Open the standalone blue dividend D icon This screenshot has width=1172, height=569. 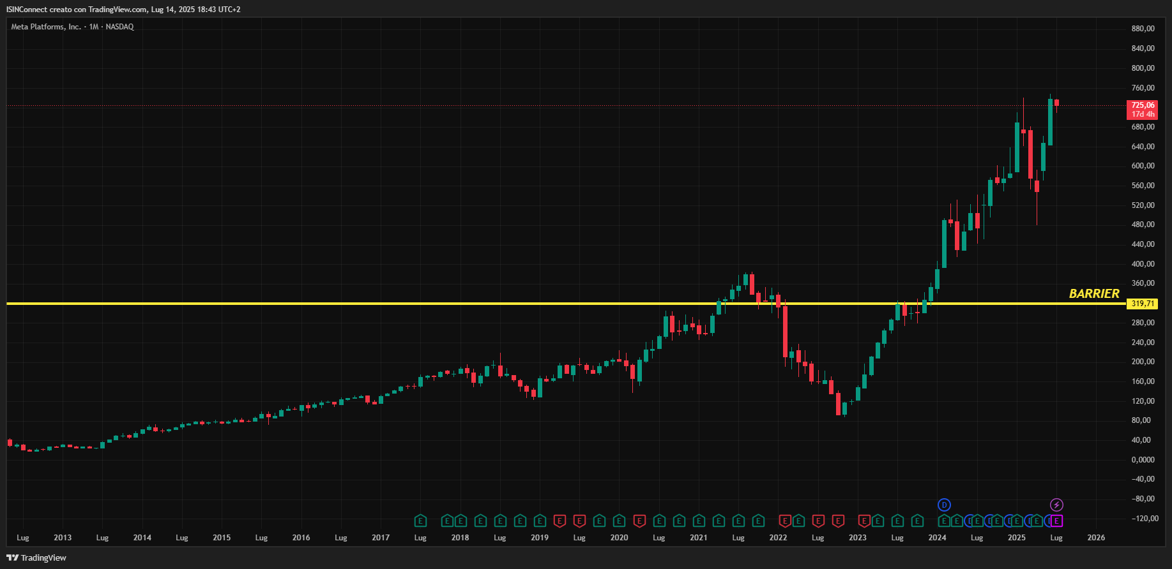pyautogui.click(x=944, y=505)
